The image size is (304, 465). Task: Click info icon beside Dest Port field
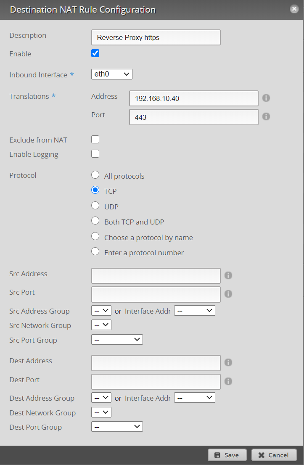(x=228, y=381)
